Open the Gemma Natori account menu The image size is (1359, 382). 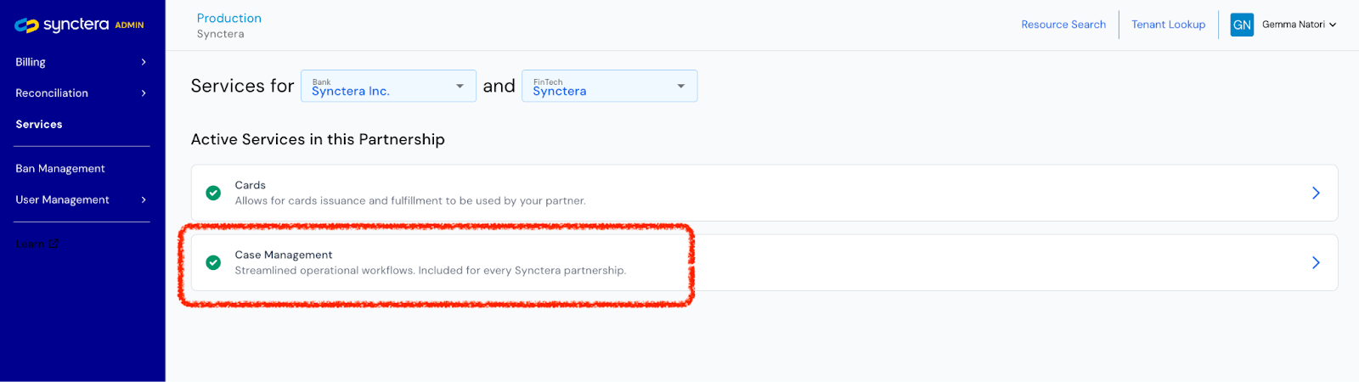1299,25
